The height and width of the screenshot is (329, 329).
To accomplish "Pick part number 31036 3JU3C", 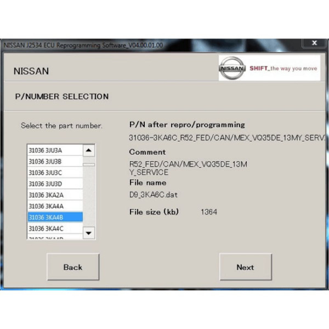I will (x=46, y=172).
